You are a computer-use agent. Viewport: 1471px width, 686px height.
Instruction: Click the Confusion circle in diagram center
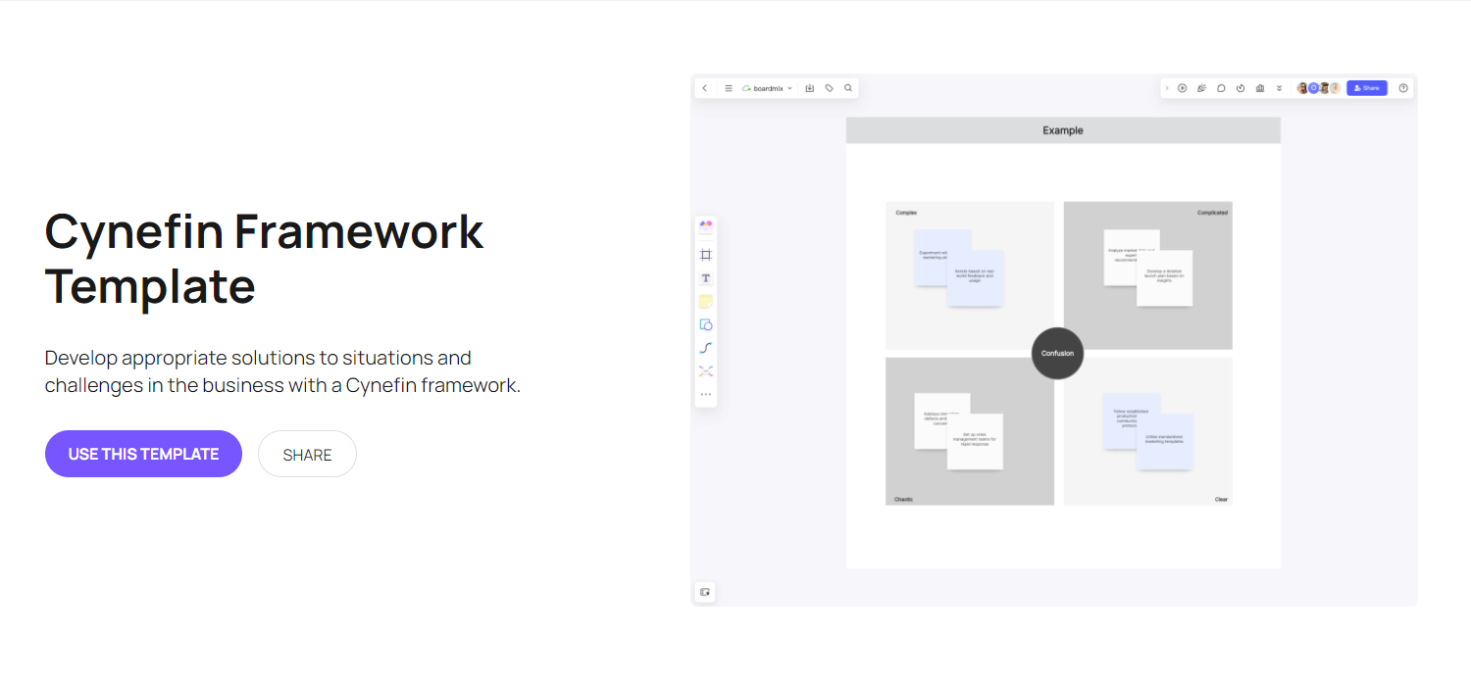pos(1057,353)
